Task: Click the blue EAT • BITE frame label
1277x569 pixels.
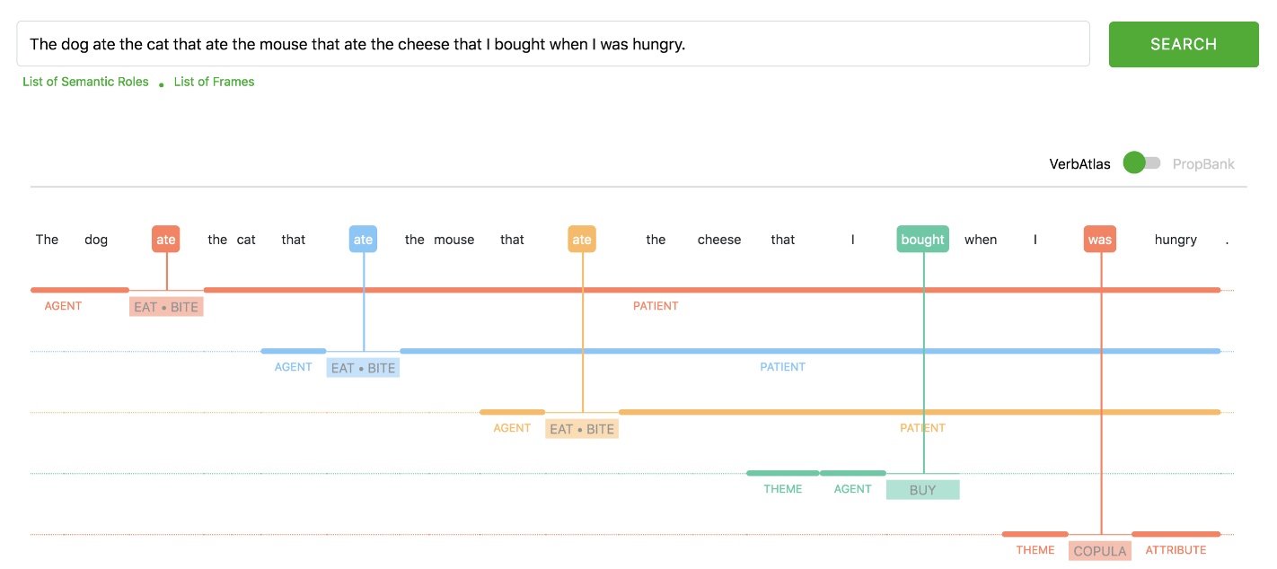Action: click(363, 368)
